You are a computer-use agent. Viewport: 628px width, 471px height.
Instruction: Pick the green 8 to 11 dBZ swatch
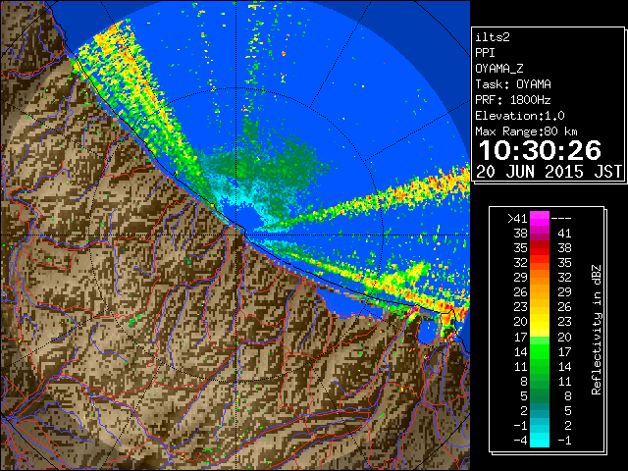pyautogui.click(x=540, y=381)
